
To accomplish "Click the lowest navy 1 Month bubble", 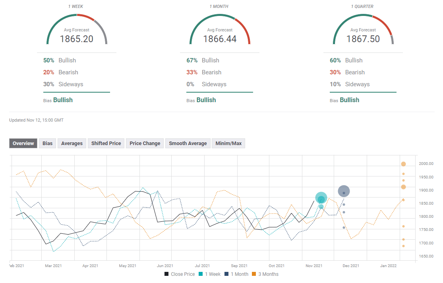I will [344, 227].
